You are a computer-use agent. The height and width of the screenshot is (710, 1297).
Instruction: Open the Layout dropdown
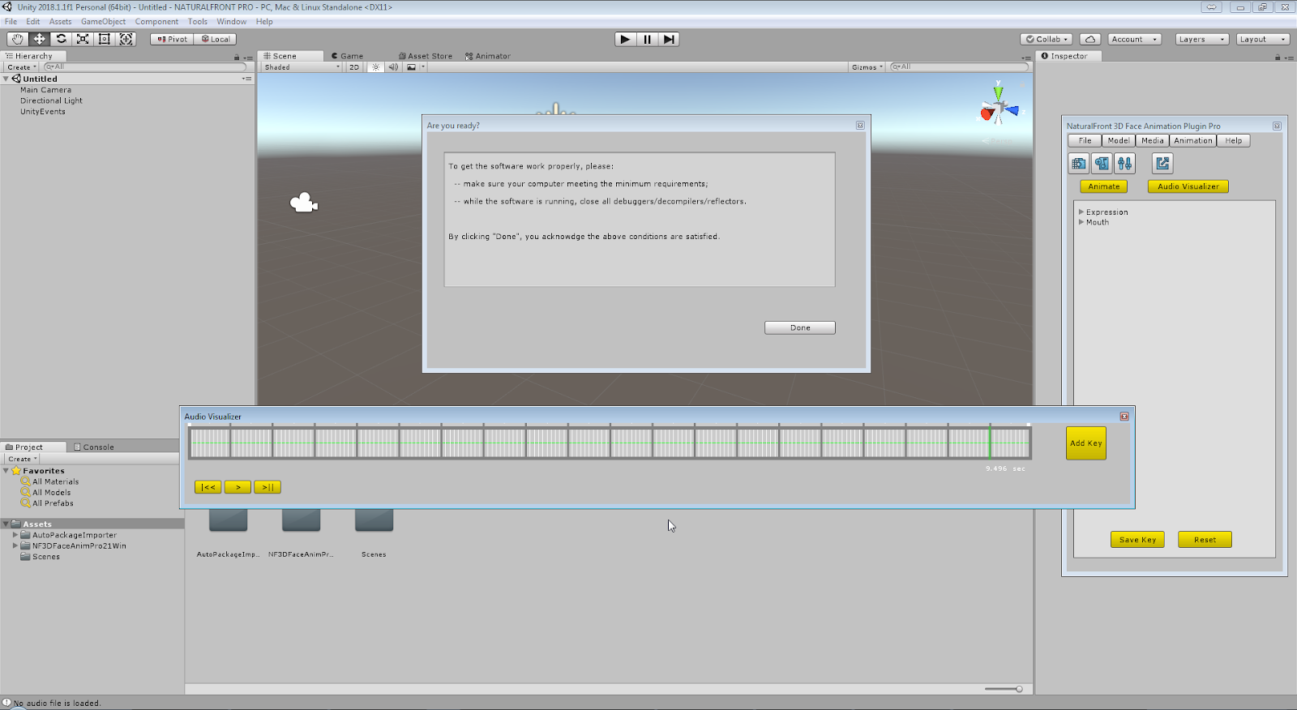pos(1263,39)
